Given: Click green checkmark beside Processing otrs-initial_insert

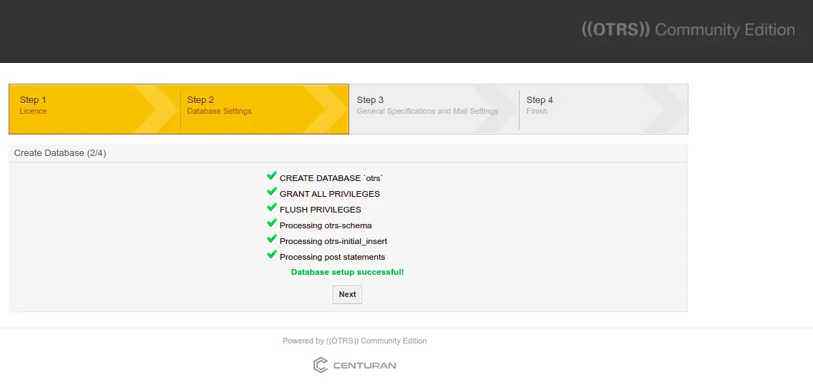Looking at the screenshot, I should (x=272, y=239).
